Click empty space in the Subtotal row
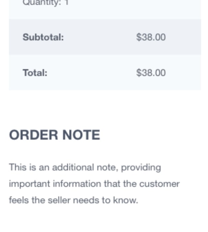 (x=100, y=37)
